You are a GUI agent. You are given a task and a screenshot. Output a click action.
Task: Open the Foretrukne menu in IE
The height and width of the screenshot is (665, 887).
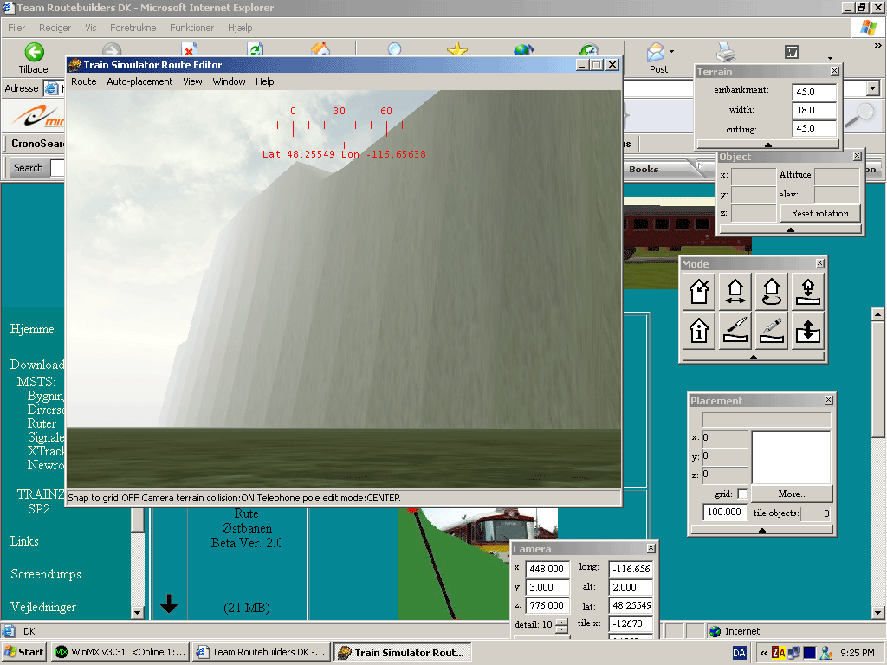133,28
